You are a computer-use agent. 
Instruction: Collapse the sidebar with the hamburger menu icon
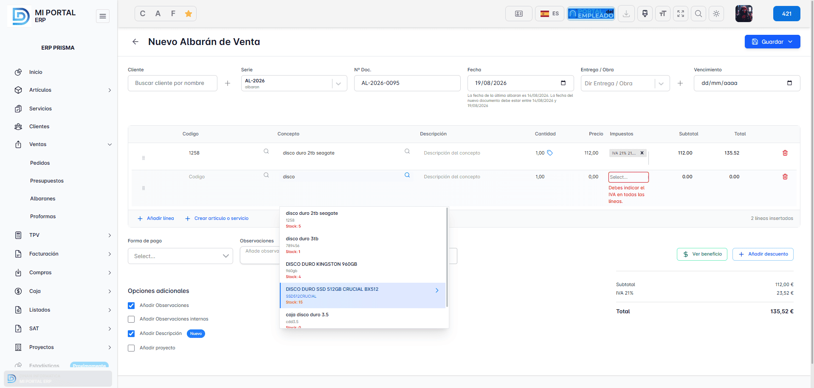pos(103,16)
